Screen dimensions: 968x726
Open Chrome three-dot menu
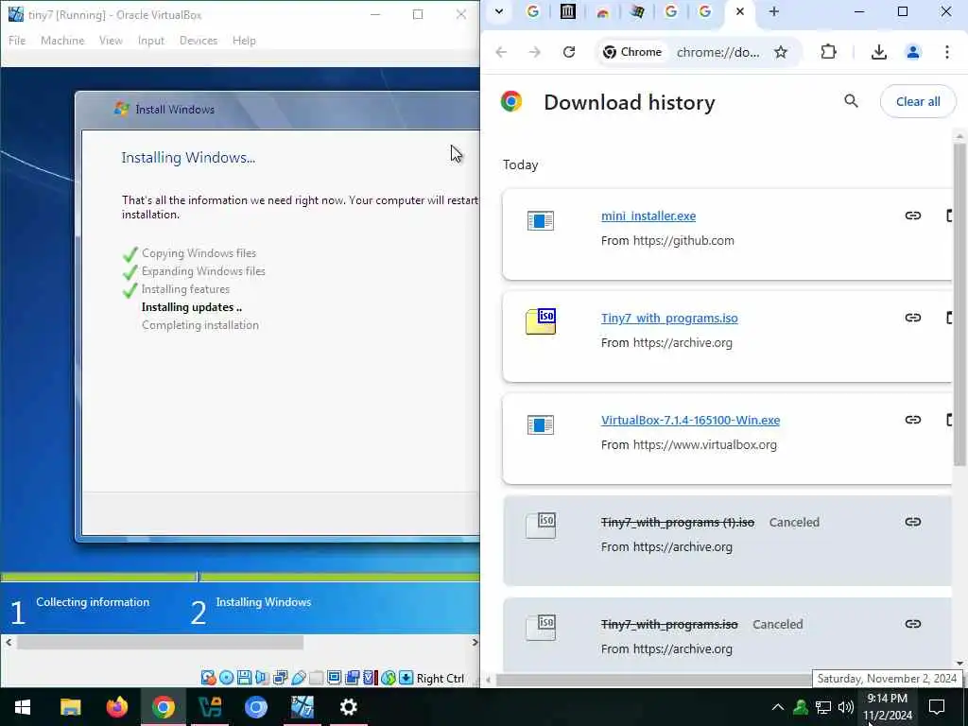(947, 52)
